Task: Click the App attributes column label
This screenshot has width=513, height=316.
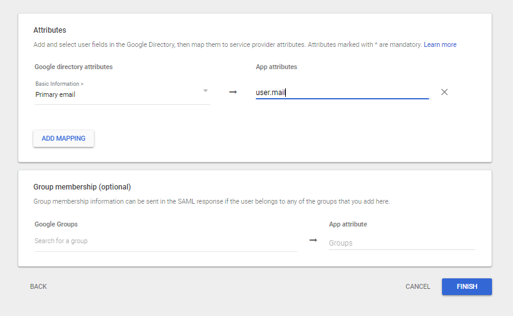Action: pos(276,67)
